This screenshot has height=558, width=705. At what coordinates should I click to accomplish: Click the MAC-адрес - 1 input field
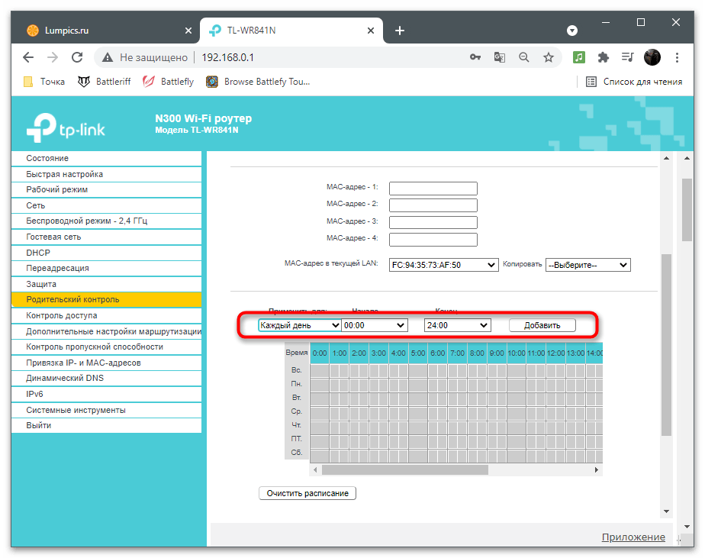[433, 188]
